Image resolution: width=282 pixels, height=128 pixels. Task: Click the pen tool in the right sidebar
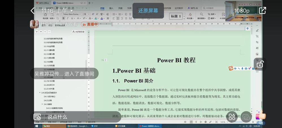257,30
